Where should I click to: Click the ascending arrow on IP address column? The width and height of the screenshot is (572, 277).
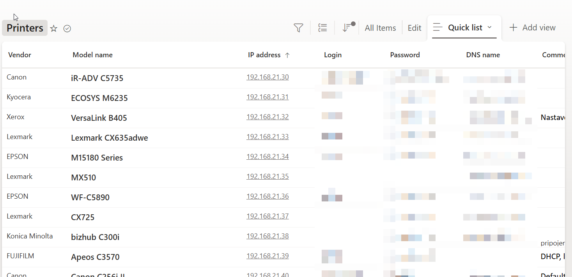[287, 55]
